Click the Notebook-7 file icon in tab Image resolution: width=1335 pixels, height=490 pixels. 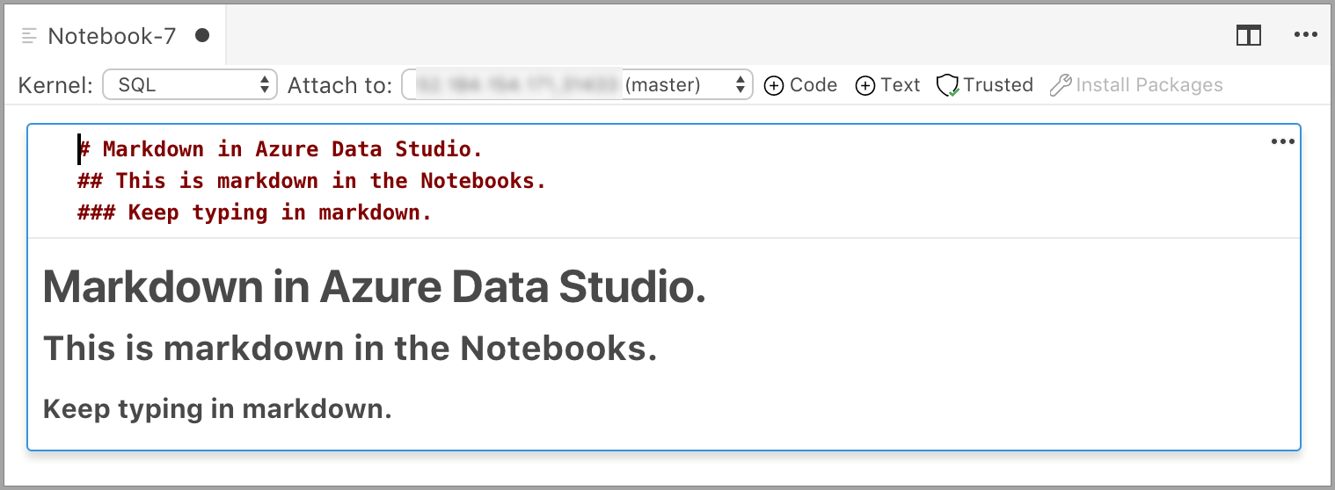[x=30, y=36]
